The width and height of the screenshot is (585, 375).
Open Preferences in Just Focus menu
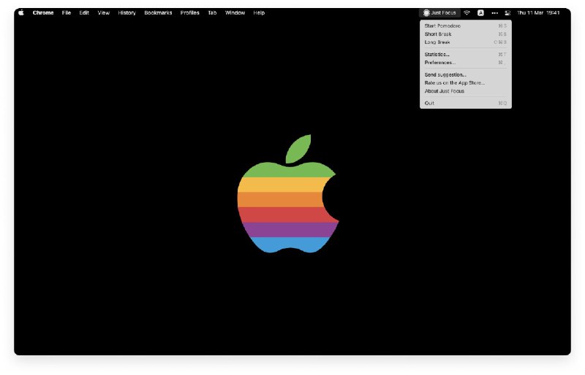coord(439,63)
